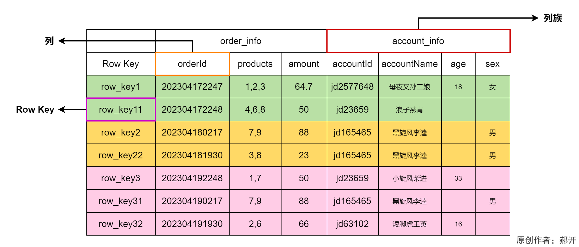Click amount value 66
579x247 pixels.
coord(304,224)
